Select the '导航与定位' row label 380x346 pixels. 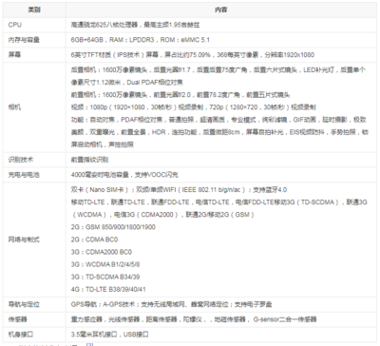pos(24,304)
